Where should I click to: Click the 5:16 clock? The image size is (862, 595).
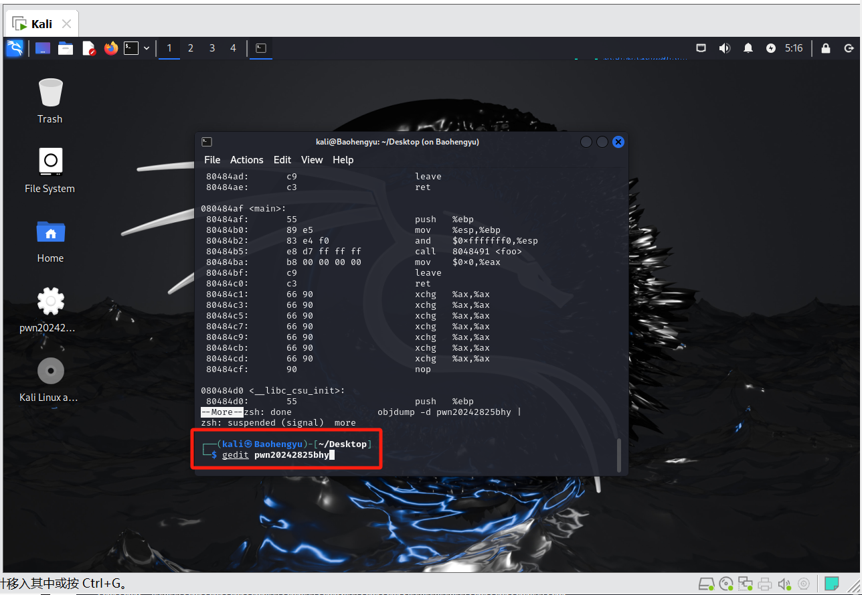[794, 48]
